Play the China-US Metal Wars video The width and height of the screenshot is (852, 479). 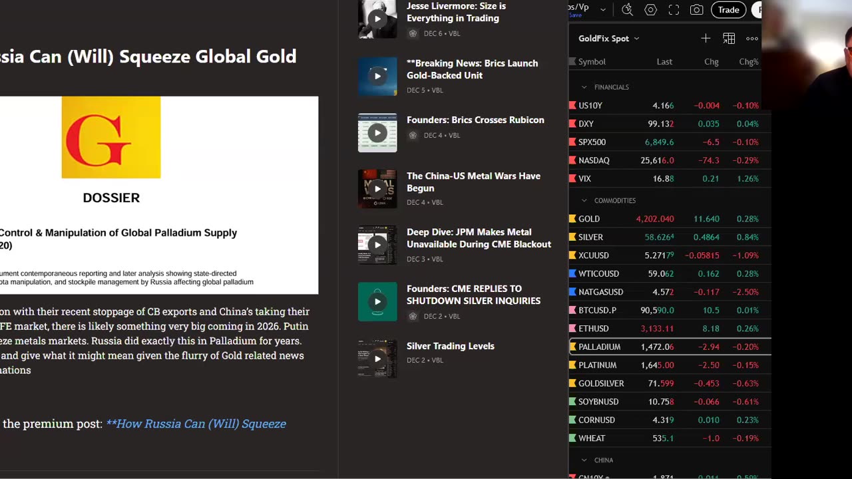point(377,189)
